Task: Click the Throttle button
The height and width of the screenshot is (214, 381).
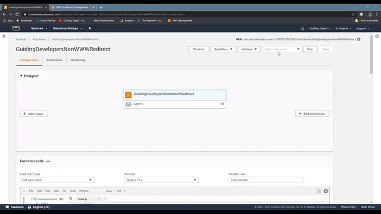Action: [x=198, y=49]
